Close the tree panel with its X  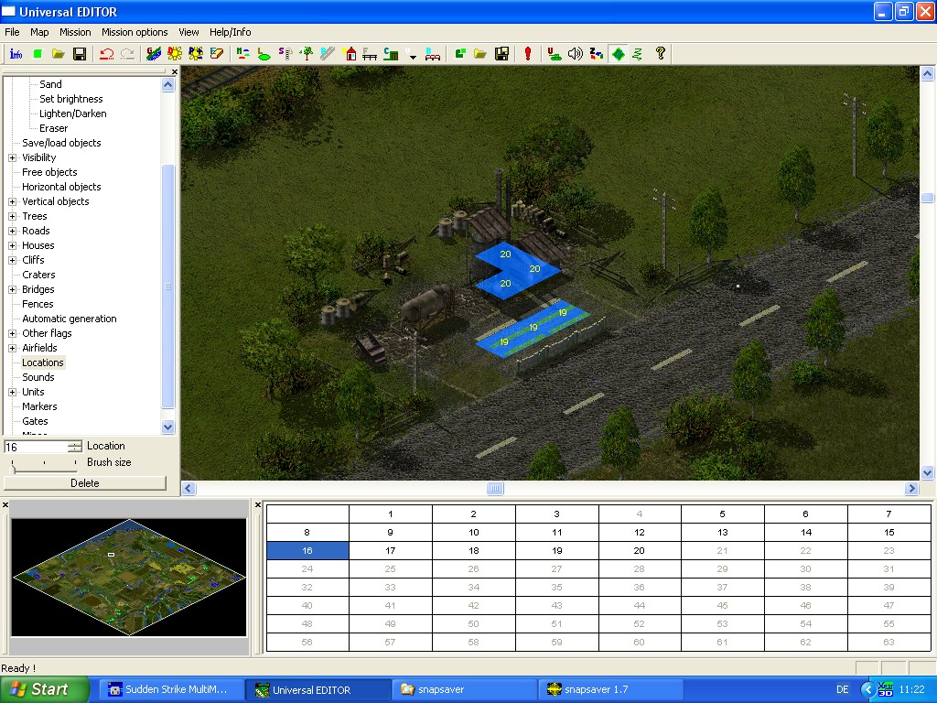point(175,71)
